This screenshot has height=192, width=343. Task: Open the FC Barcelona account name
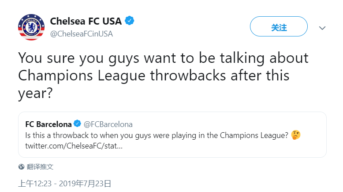(48, 124)
